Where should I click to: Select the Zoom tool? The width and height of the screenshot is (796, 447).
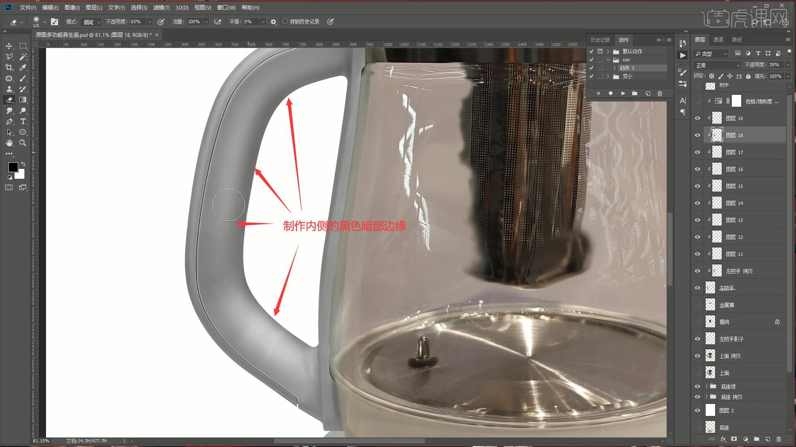tap(23, 143)
